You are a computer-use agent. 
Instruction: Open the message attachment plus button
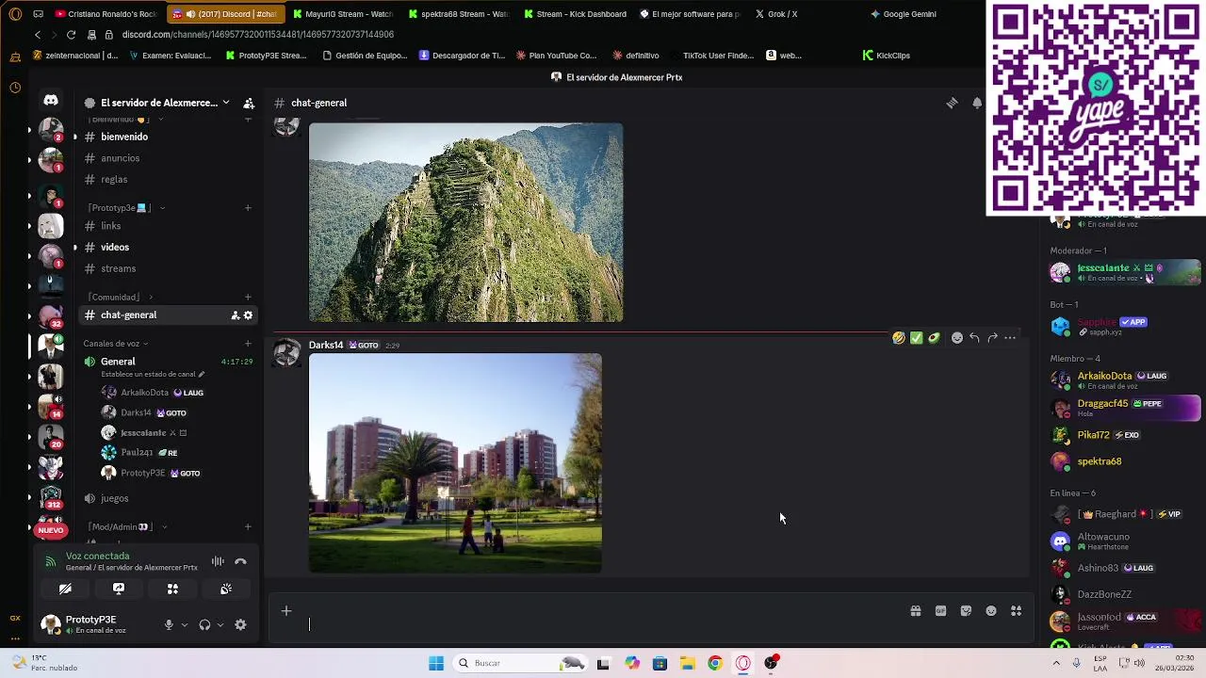tap(286, 611)
